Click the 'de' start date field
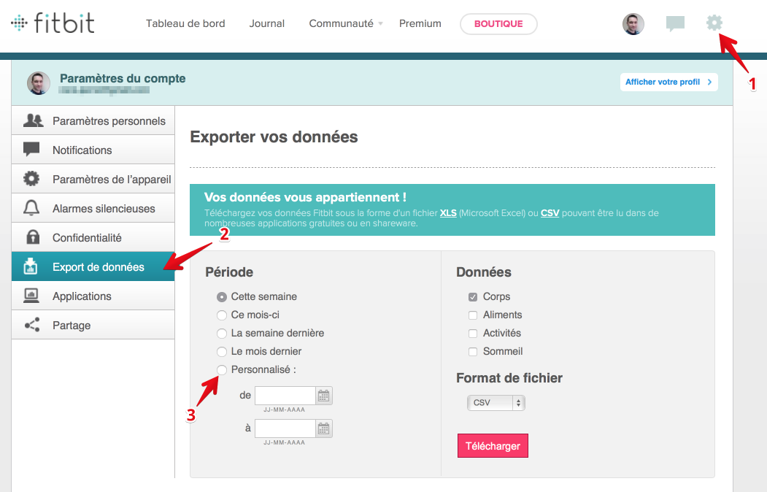Viewport: 767px width, 492px height. pyautogui.click(x=285, y=396)
